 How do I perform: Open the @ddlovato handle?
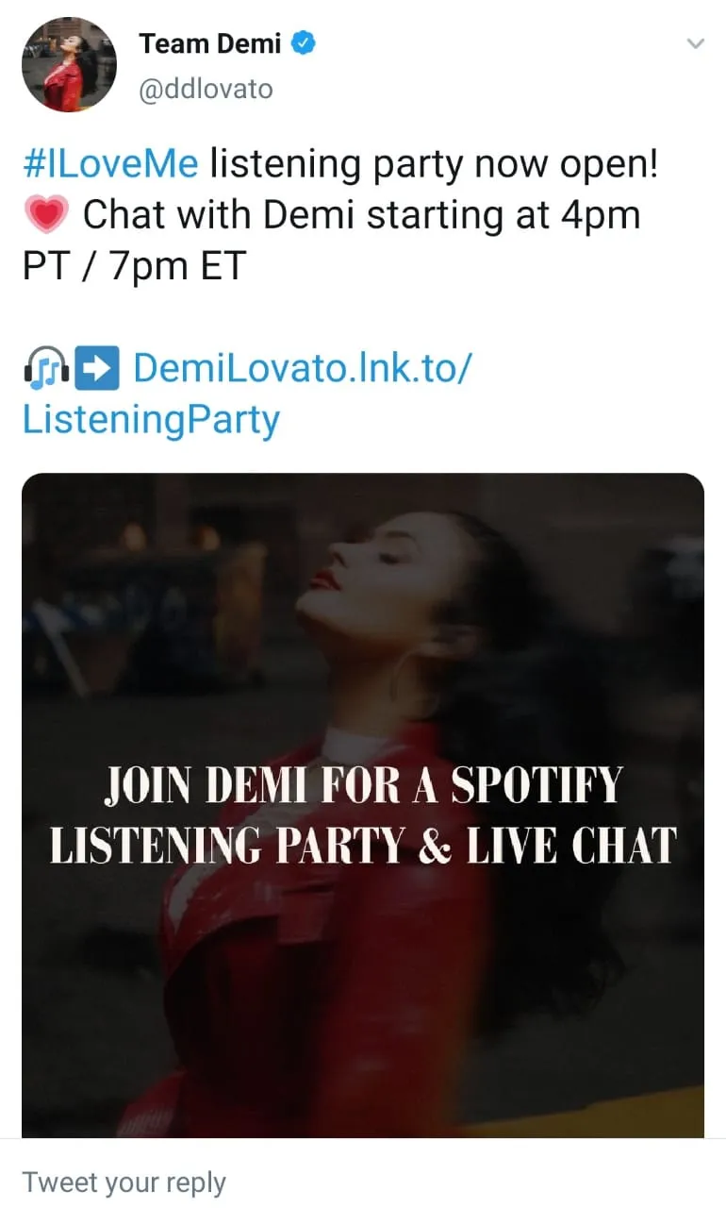[x=206, y=89]
